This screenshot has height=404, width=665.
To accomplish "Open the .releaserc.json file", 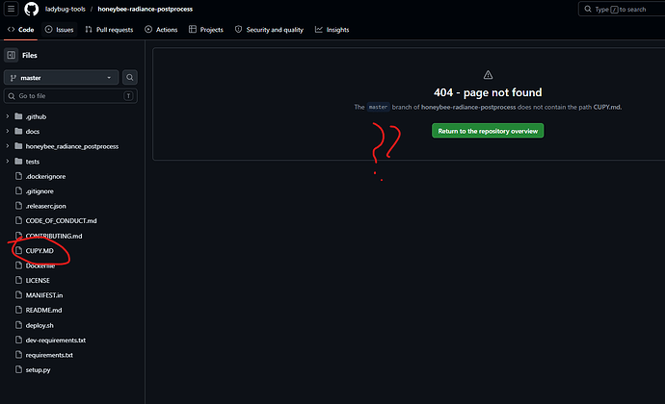I will tap(46, 206).
